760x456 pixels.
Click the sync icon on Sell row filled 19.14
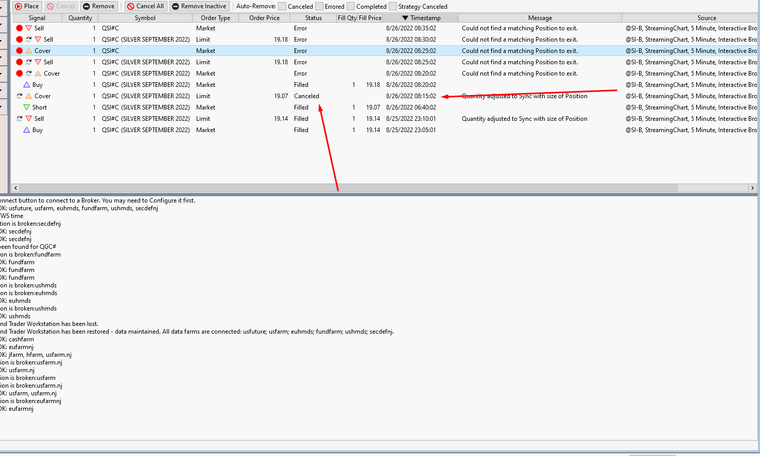point(20,119)
